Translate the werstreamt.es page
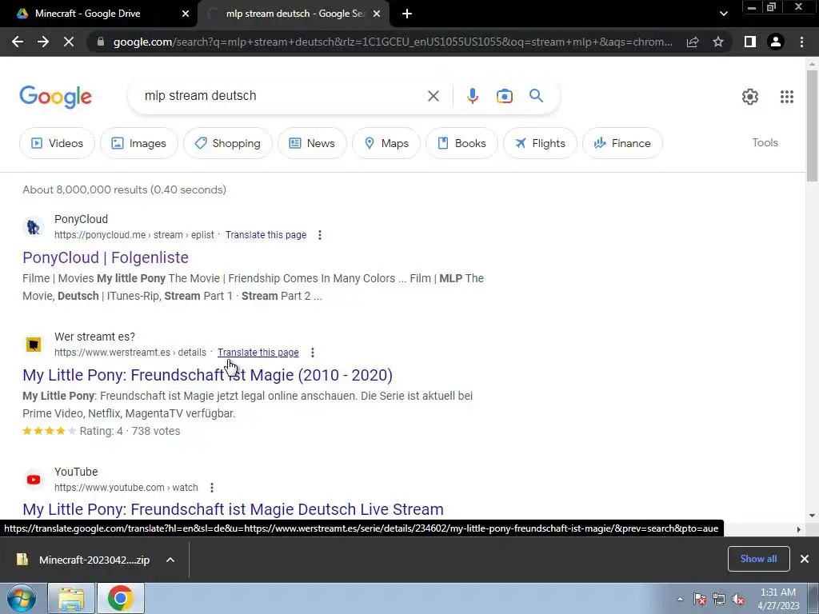The height and width of the screenshot is (614, 819). (x=258, y=353)
